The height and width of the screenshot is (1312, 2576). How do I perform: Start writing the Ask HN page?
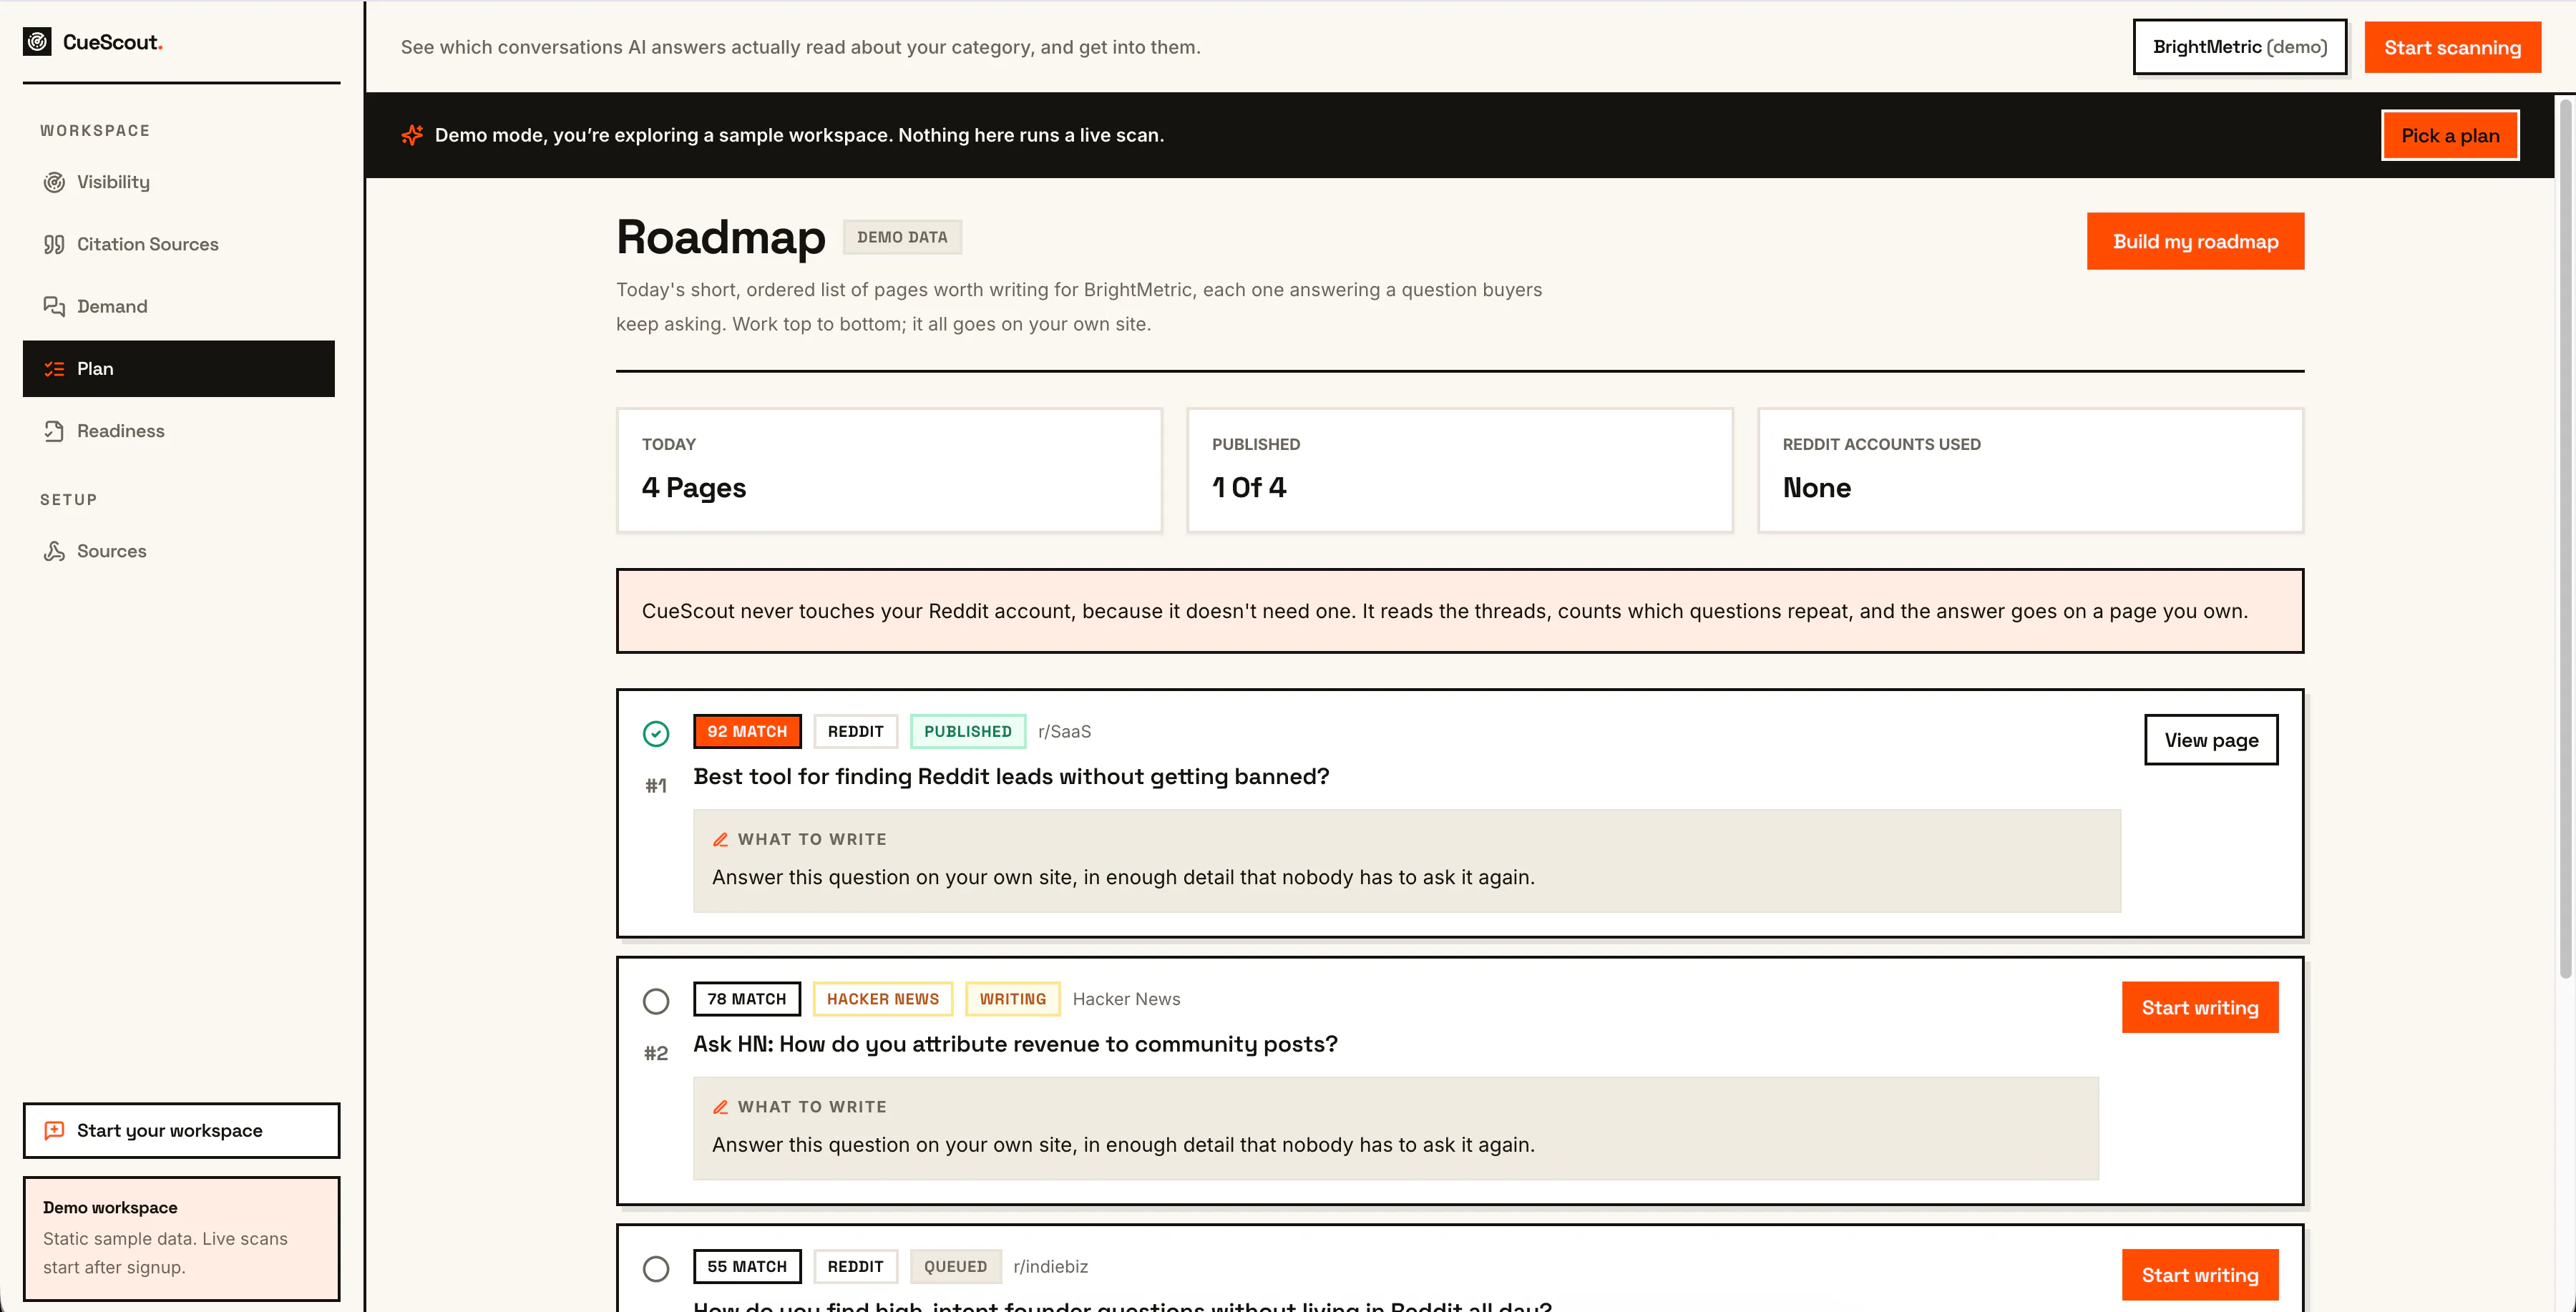[x=2200, y=1007]
